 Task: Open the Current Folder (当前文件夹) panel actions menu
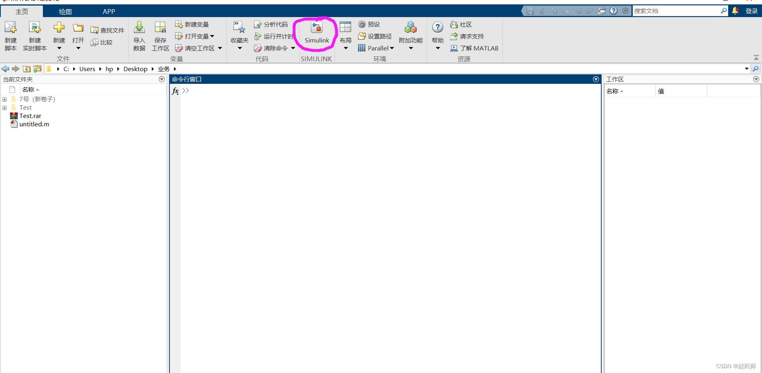pos(162,79)
